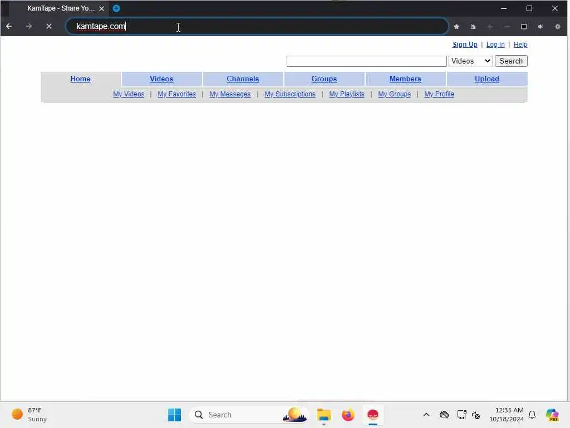Switch to the Groups tab
The width and height of the screenshot is (570, 428).
pyautogui.click(x=324, y=79)
